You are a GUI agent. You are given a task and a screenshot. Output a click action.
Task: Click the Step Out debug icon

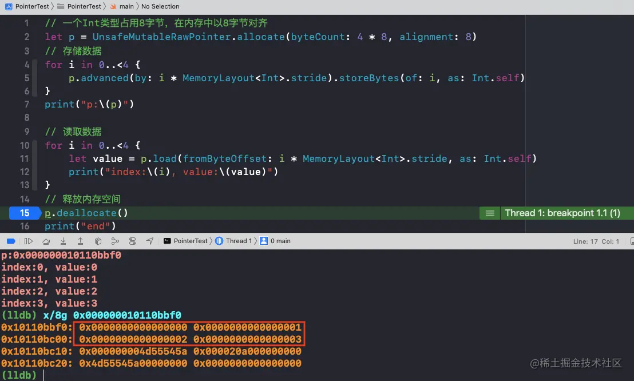81,241
